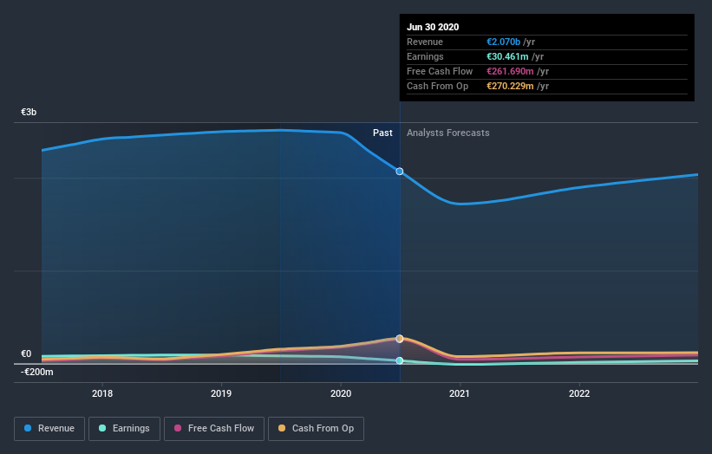Select the Earnings data point marker near zero
The height and width of the screenshot is (454, 712).
(x=400, y=360)
